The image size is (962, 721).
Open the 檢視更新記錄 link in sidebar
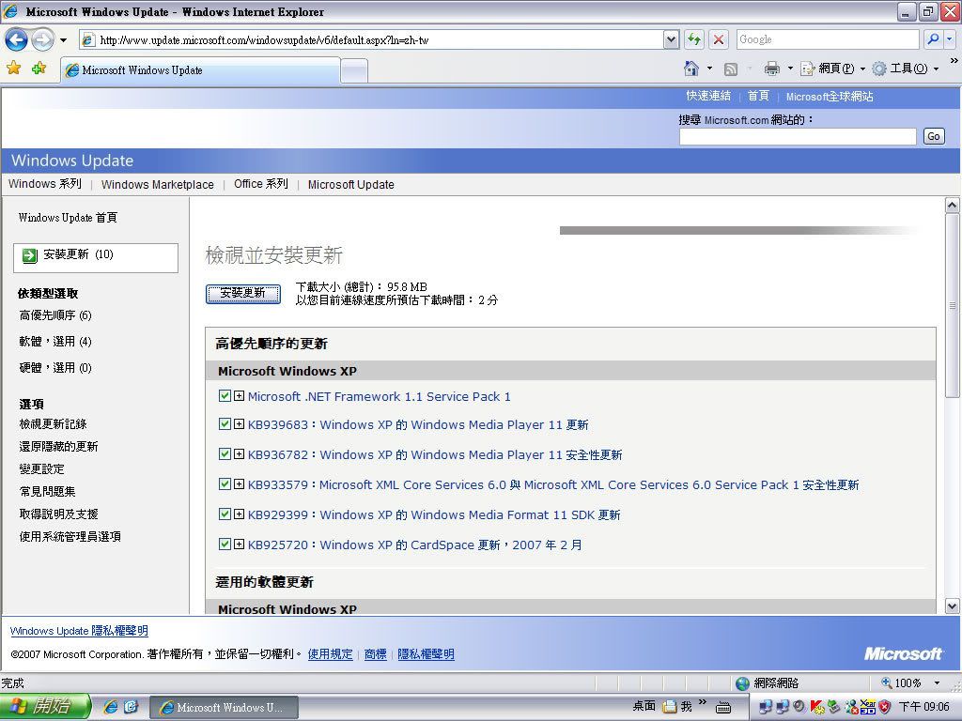point(53,424)
